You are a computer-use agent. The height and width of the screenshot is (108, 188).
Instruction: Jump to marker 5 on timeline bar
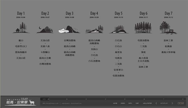(x=125, y=99)
